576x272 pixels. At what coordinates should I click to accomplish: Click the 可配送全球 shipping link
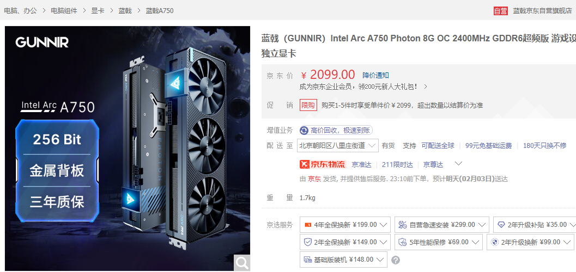click(x=438, y=146)
